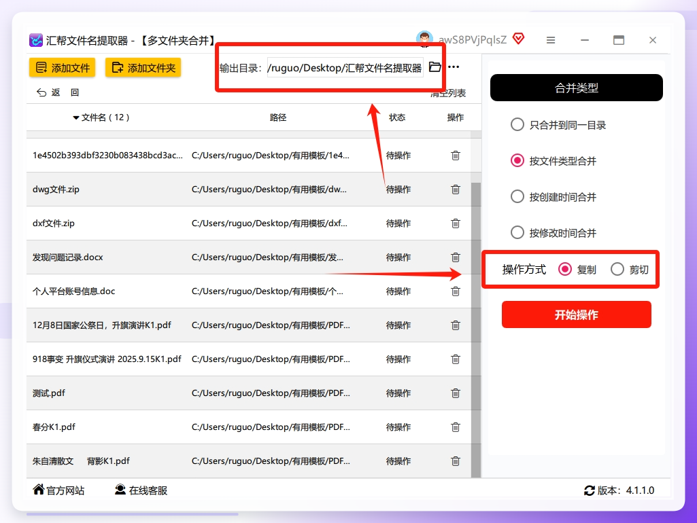The height and width of the screenshot is (523, 697).
Task: Select file name 春分K1.pdf
Action: click(54, 427)
